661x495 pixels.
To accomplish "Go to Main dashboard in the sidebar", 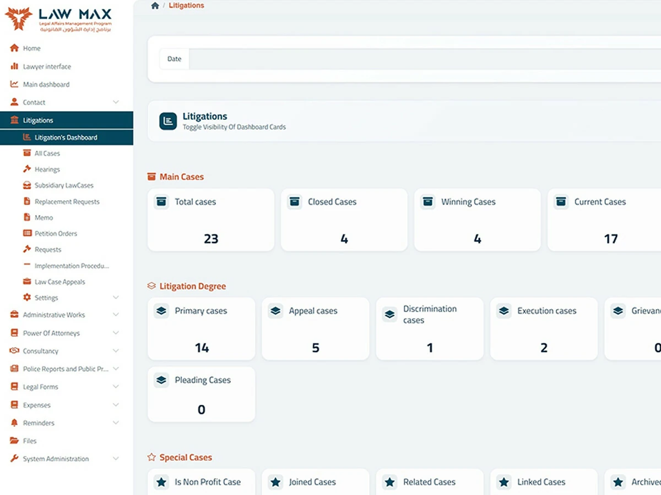I will (x=46, y=85).
